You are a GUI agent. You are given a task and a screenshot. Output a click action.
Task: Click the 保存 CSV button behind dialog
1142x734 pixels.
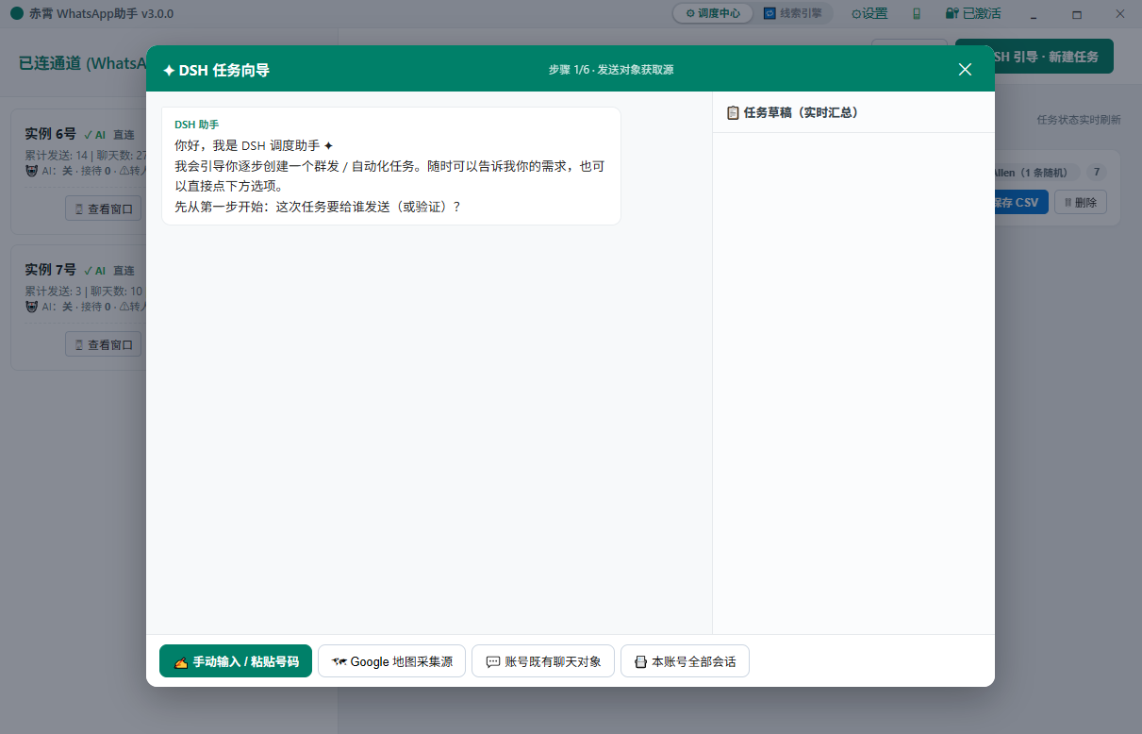1021,202
